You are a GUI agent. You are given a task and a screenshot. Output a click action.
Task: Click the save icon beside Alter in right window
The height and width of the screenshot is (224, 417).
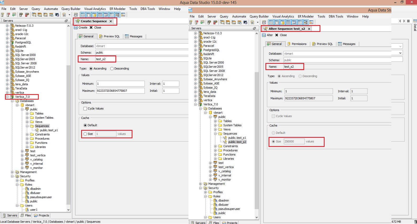[264, 35]
